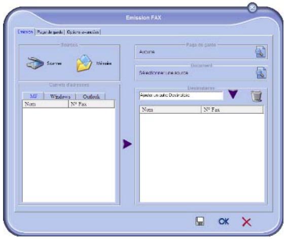
Task: Confirm with the OK button
Action: [x=224, y=222]
